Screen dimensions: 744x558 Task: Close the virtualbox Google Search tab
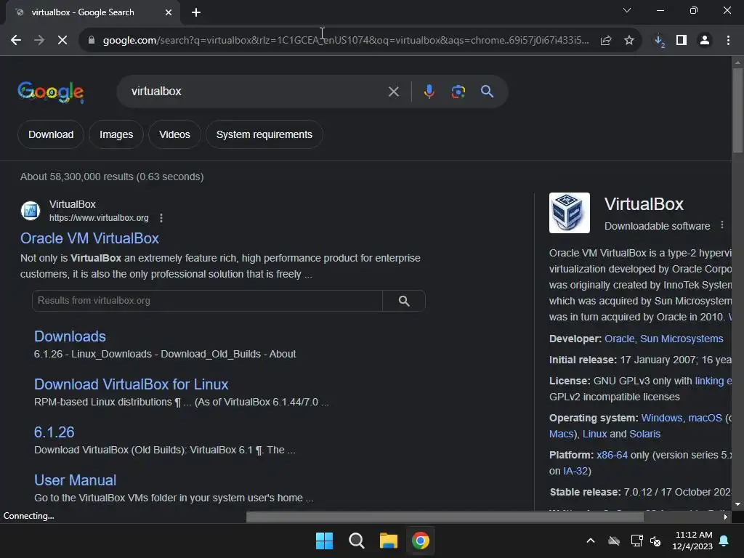[169, 12]
